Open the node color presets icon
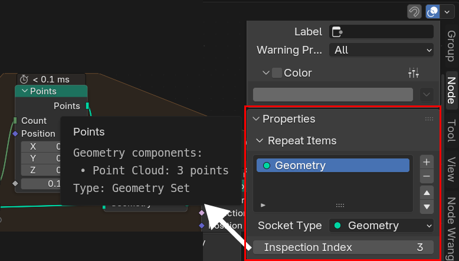459x261 pixels. point(414,73)
